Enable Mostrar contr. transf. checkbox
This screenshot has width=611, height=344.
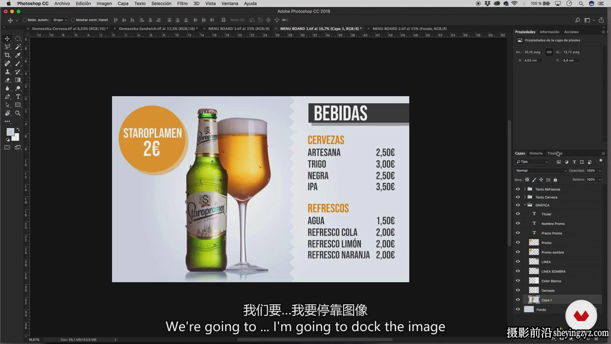tap(73, 20)
